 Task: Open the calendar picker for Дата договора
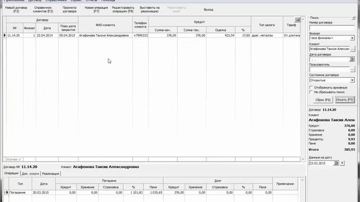352,59
